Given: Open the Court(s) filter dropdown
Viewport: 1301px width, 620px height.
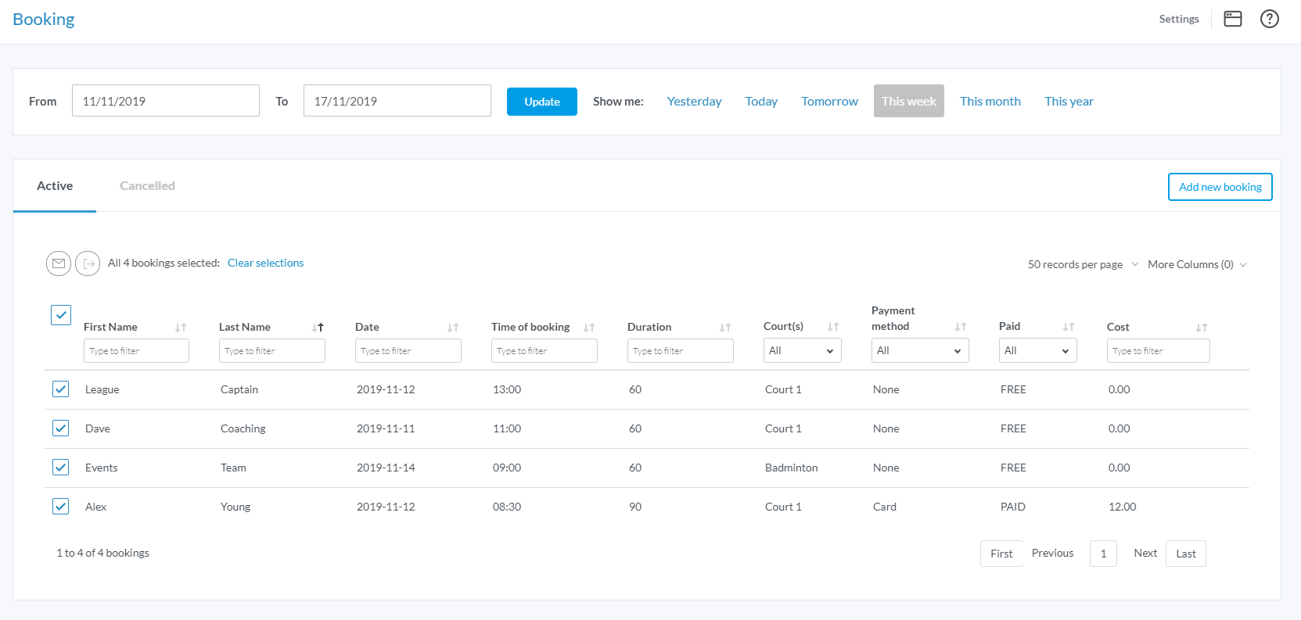Looking at the screenshot, I should (802, 351).
